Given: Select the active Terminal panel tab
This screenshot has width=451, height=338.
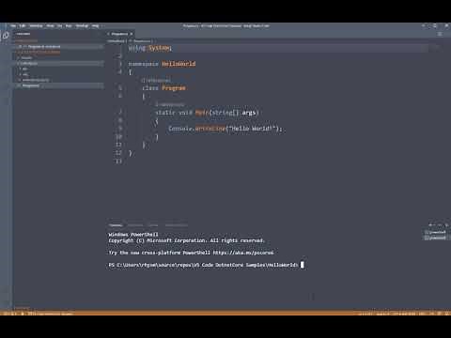Looking at the screenshot, I should [x=116, y=225].
